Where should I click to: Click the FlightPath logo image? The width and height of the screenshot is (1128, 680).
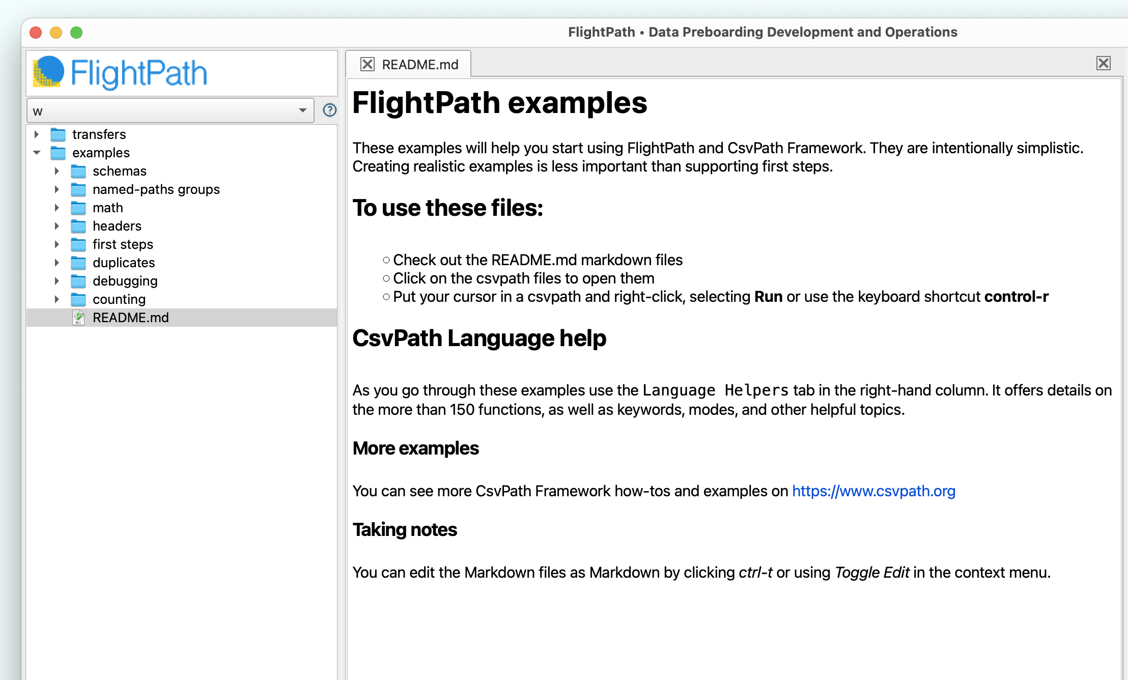tap(120, 73)
